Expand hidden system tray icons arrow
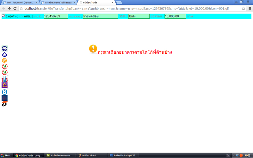 [x=234, y=155]
